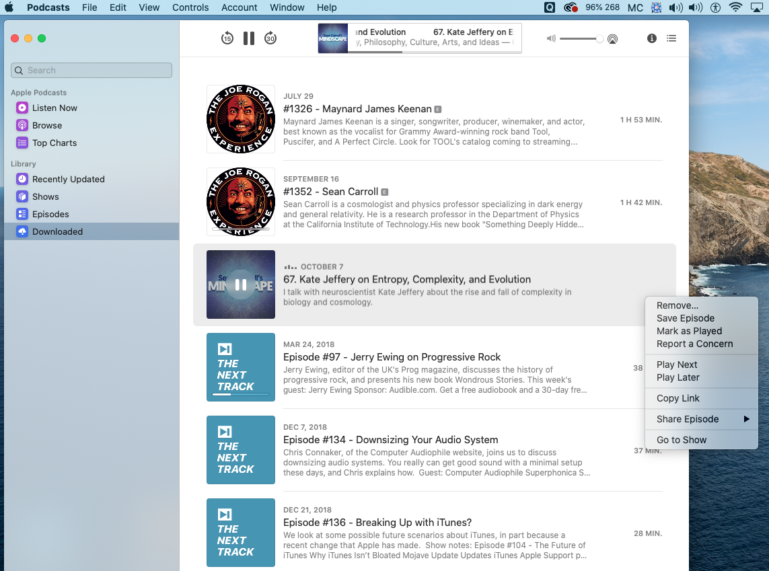
Task: Expand the Share Episode submenu
Action: (701, 419)
